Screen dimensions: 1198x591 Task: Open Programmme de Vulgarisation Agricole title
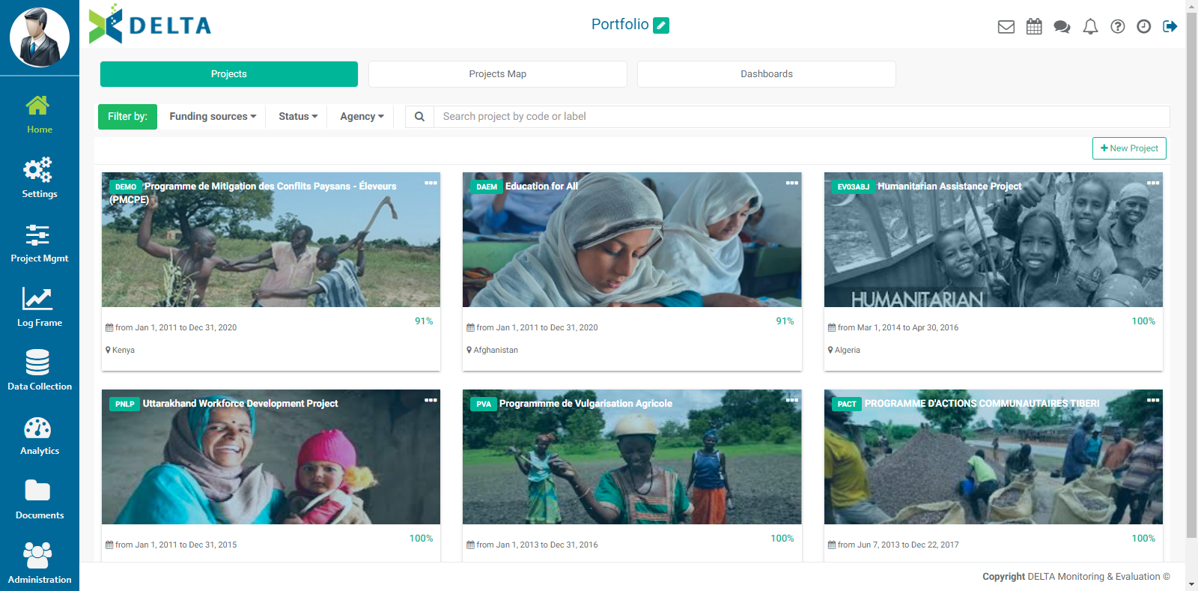(586, 404)
